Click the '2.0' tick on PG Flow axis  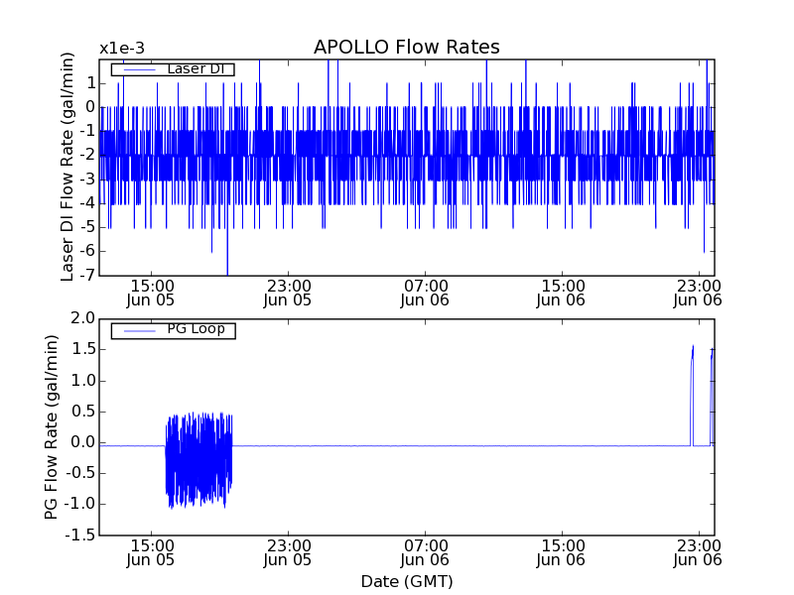[82, 318]
